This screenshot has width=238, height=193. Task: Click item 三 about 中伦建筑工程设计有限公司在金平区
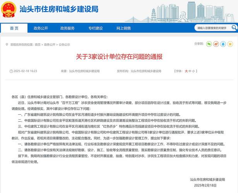click(x=109, y=126)
